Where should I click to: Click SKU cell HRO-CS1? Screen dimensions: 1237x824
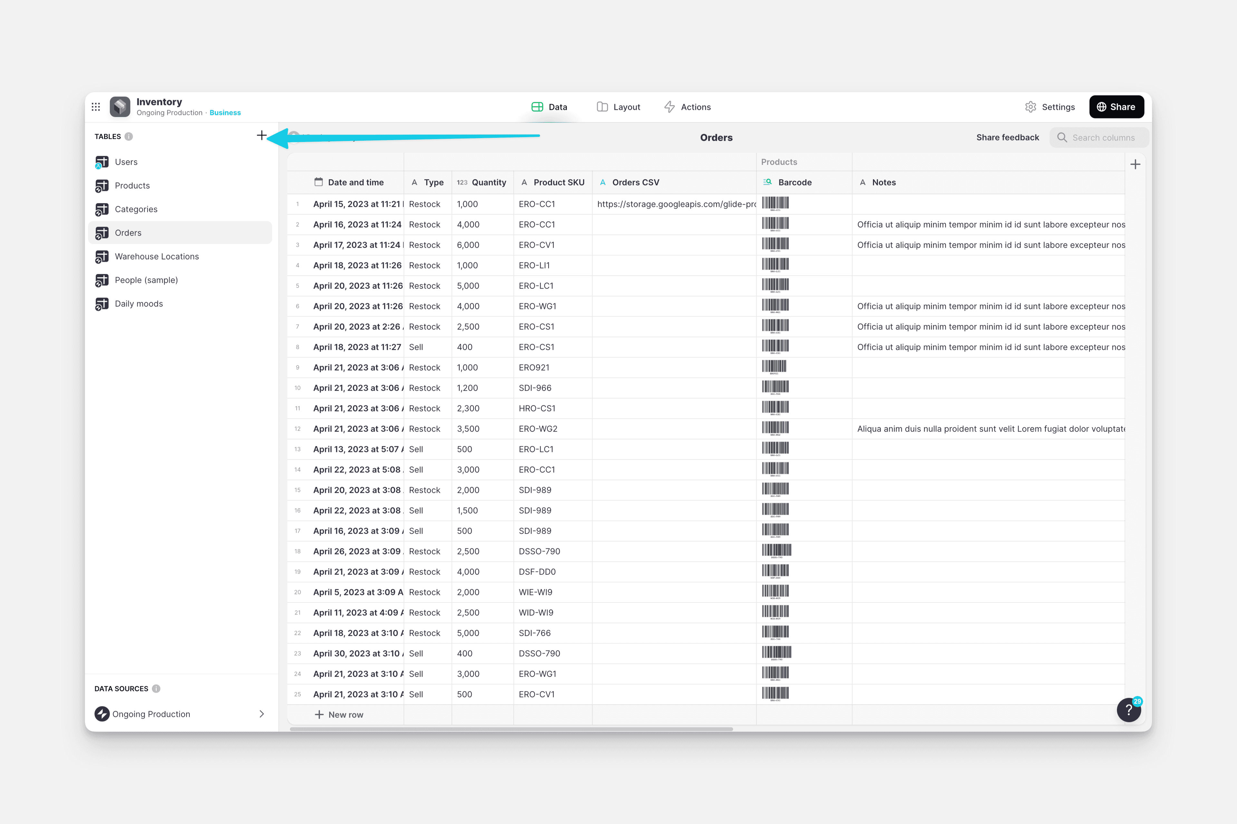click(553, 408)
